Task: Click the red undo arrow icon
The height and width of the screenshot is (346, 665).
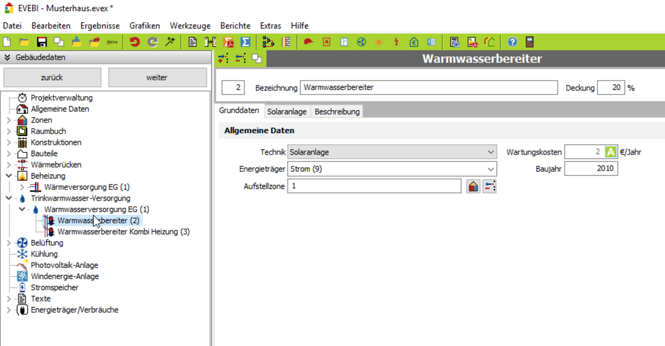Action: pyautogui.click(x=135, y=41)
